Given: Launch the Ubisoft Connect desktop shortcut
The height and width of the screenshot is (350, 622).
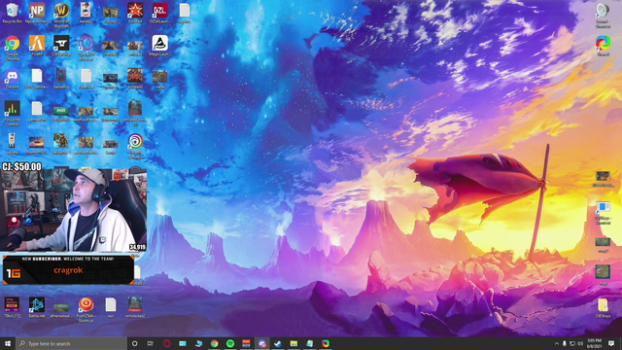Looking at the screenshot, I should tap(135, 146).
